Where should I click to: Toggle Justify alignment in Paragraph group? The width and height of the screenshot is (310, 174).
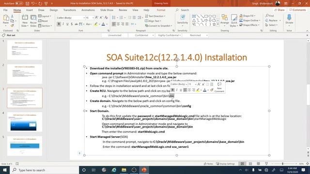click(x=127, y=24)
